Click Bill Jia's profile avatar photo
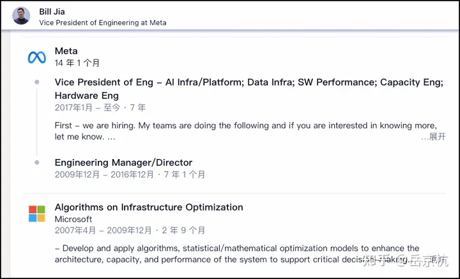460x279 pixels. [x=22, y=16]
